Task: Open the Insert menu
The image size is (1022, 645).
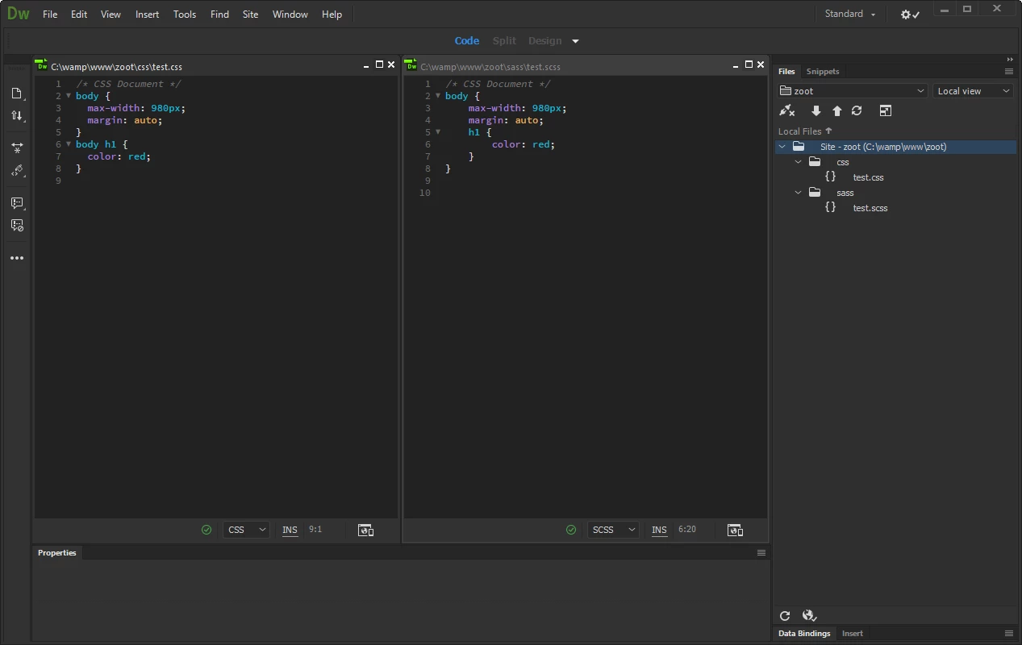Action: coord(147,15)
